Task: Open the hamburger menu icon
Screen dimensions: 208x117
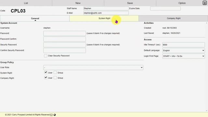Action: coord(205,3)
